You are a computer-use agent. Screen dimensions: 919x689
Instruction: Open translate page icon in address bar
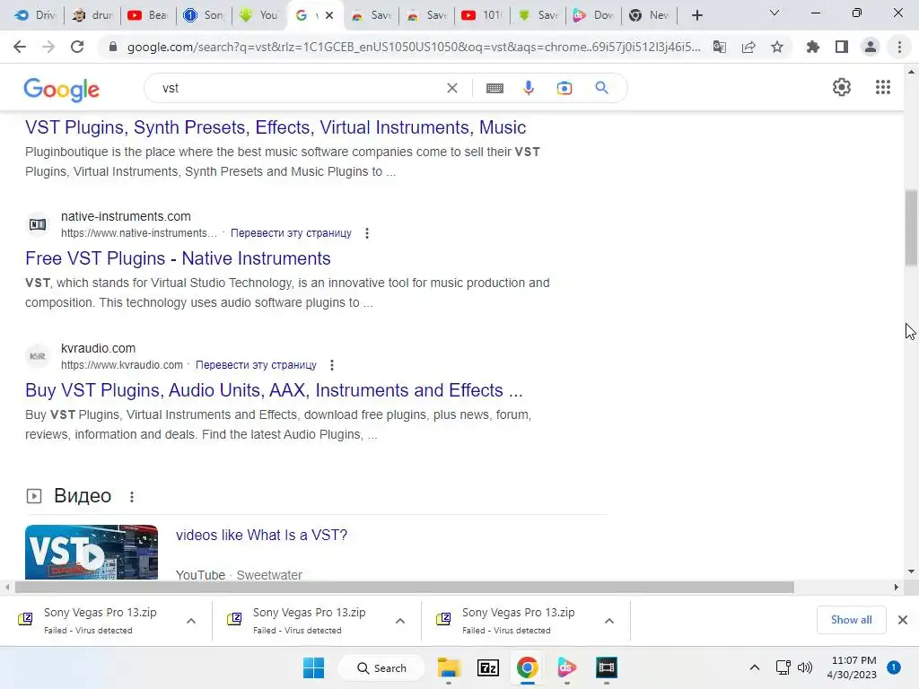pos(720,47)
